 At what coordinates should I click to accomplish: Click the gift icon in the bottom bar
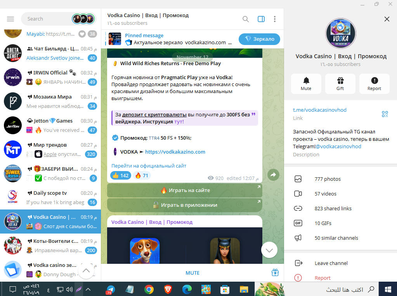click(275, 273)
